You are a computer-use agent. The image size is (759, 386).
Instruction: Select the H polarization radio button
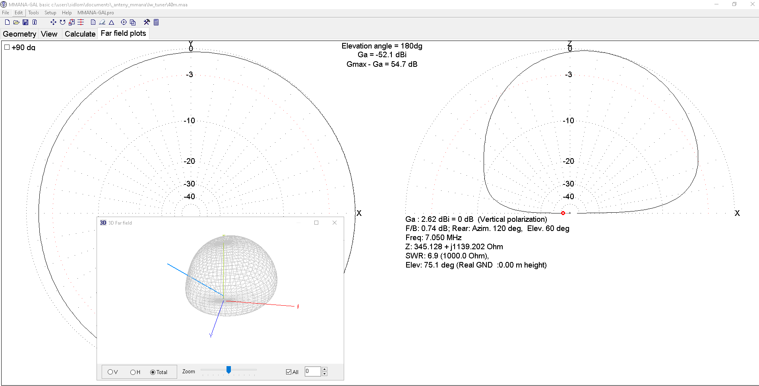coord(133,372)
